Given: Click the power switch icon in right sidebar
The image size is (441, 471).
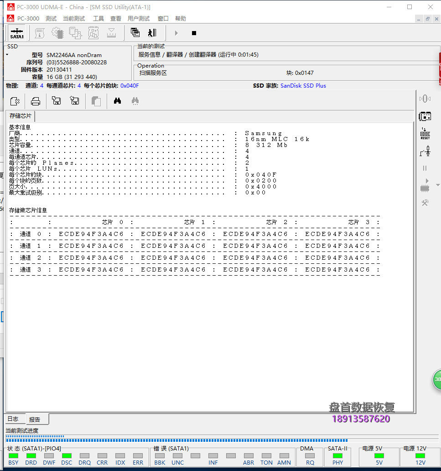Looking at the screenshot, I should tap(425, 151).
